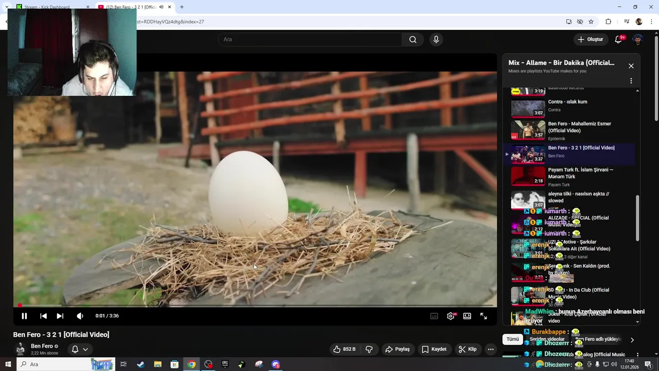Bookmark this page with star icon
Screen dimensions: 659x371
[x=591, y=22]
